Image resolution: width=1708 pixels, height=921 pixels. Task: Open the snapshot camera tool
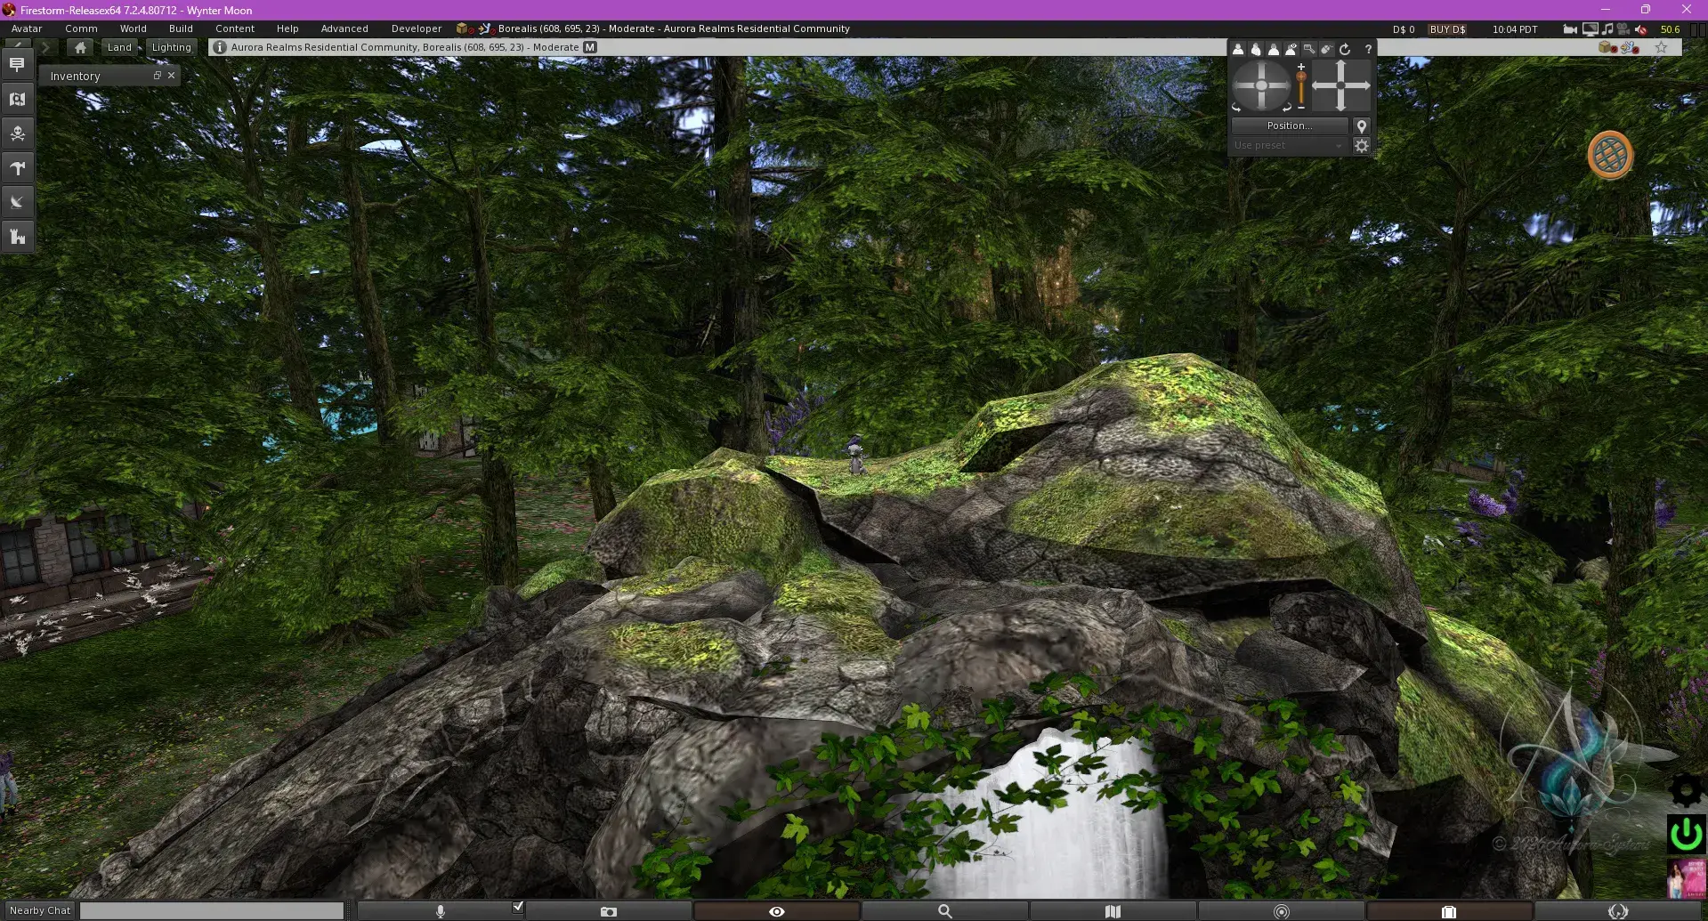[608, 911]
